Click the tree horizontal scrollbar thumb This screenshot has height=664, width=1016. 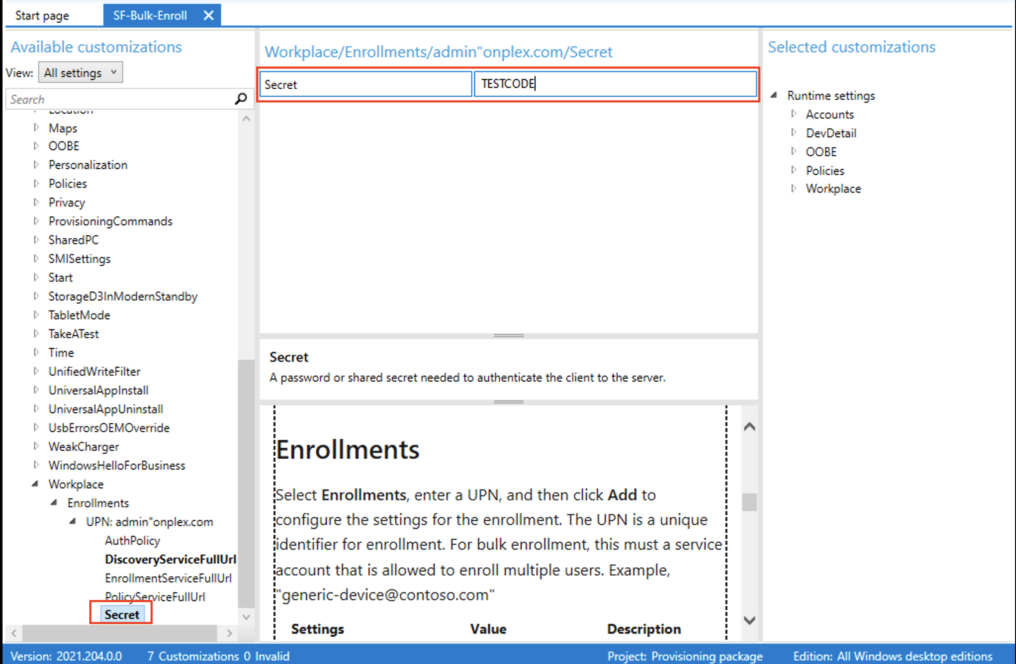[120, 633]
